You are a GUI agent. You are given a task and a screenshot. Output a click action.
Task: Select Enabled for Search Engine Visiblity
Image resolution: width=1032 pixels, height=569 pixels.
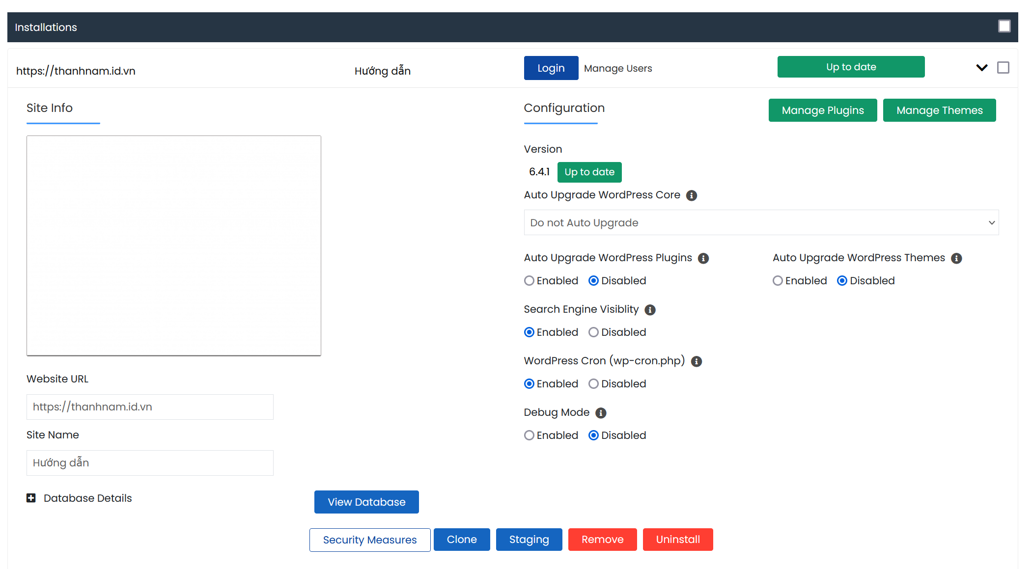point(529,332)
